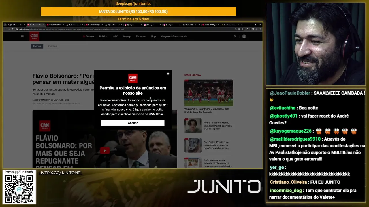369x207 pixels.
Task: Click the browser forward arrow
Action: pos(9,29)
